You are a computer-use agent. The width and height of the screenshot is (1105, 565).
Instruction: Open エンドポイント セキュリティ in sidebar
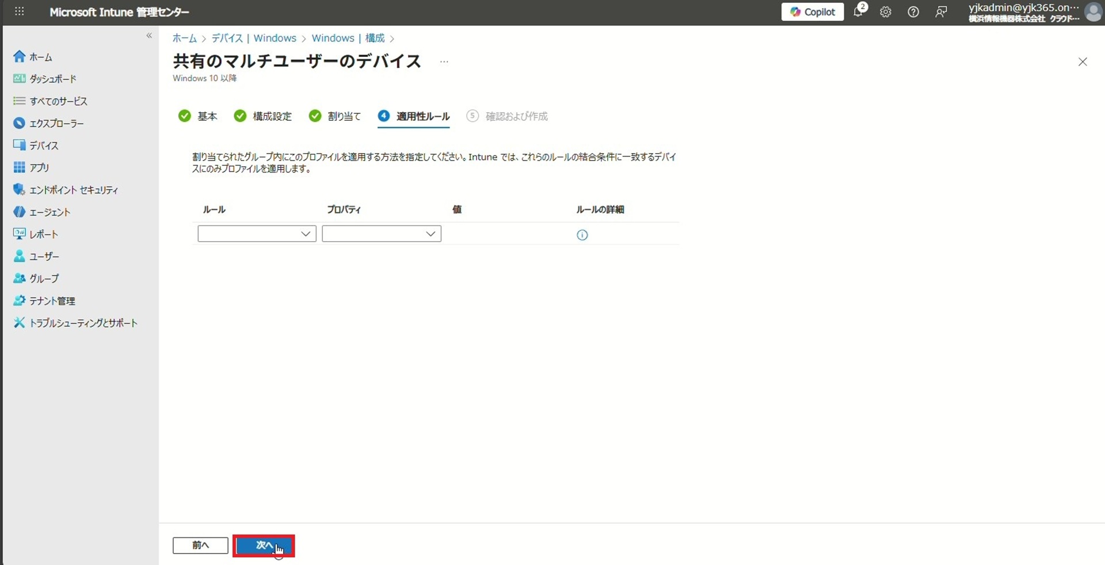coord(73,190)
